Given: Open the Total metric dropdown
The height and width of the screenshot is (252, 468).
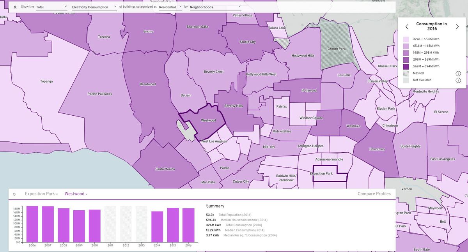Looking at the screenshot, I should pyautogui.click(x=51, y=7).
